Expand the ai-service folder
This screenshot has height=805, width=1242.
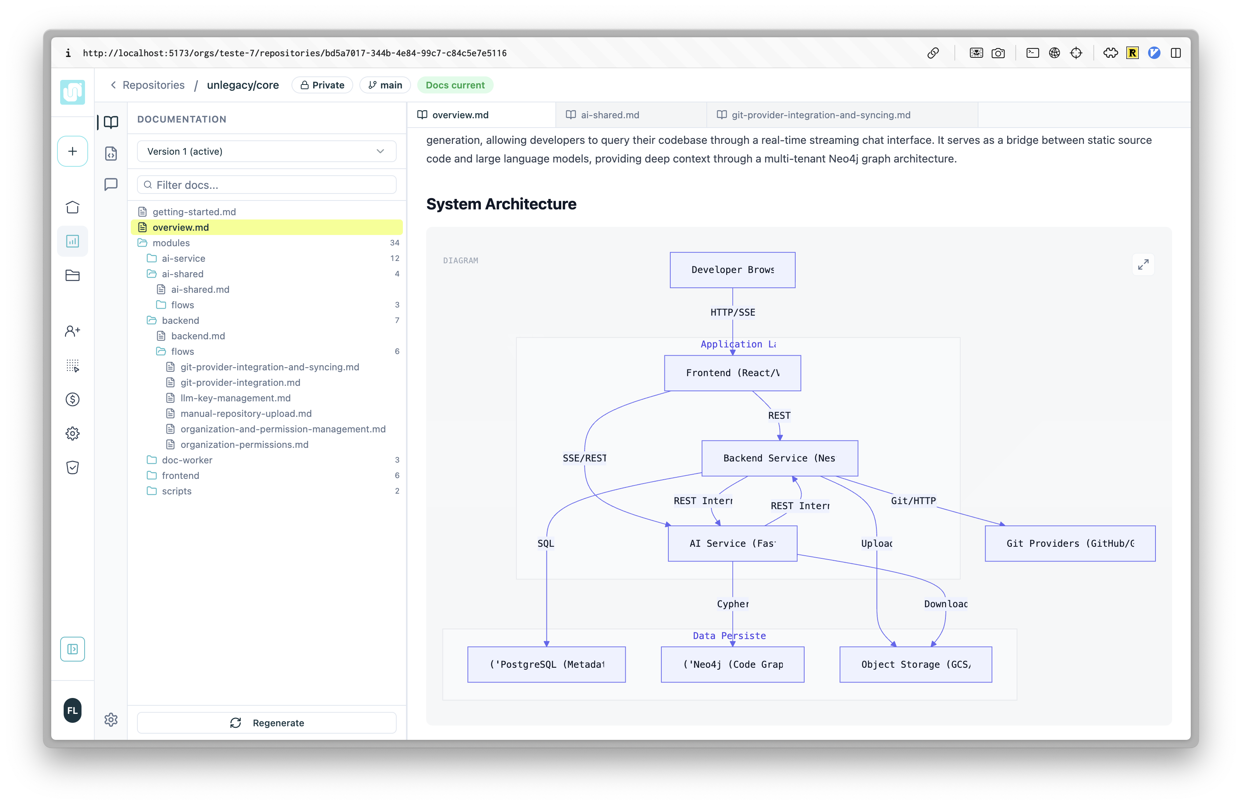(183, 259)
